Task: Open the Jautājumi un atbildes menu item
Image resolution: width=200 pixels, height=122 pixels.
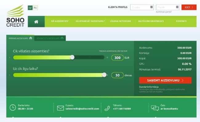Action: pyautogui.click(x=151, y=21)
